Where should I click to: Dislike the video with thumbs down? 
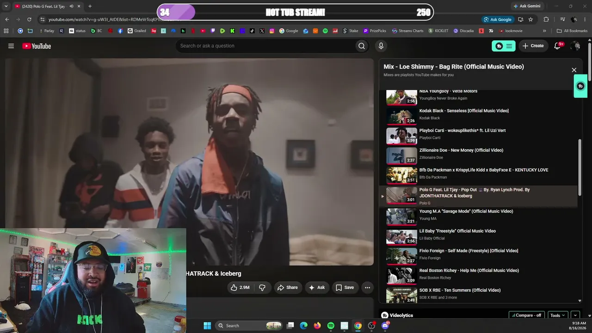tap(262, 287)
